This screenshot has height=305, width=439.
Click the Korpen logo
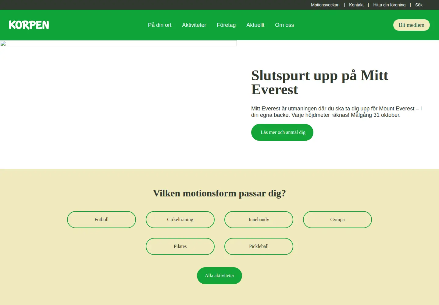(x=29, y=25)
